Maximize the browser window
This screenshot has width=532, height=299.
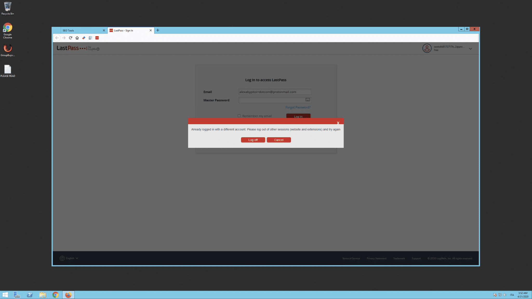(x=467, y=29)
